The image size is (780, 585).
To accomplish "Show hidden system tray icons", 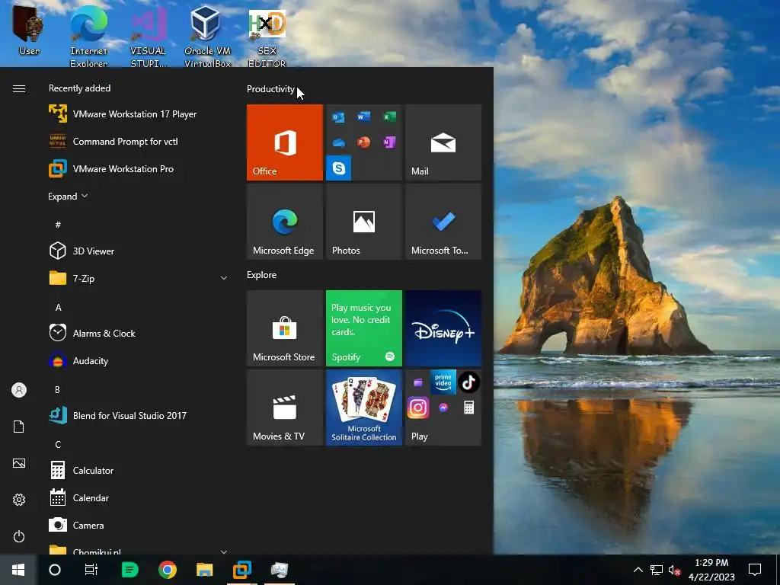I will point(638,570).
